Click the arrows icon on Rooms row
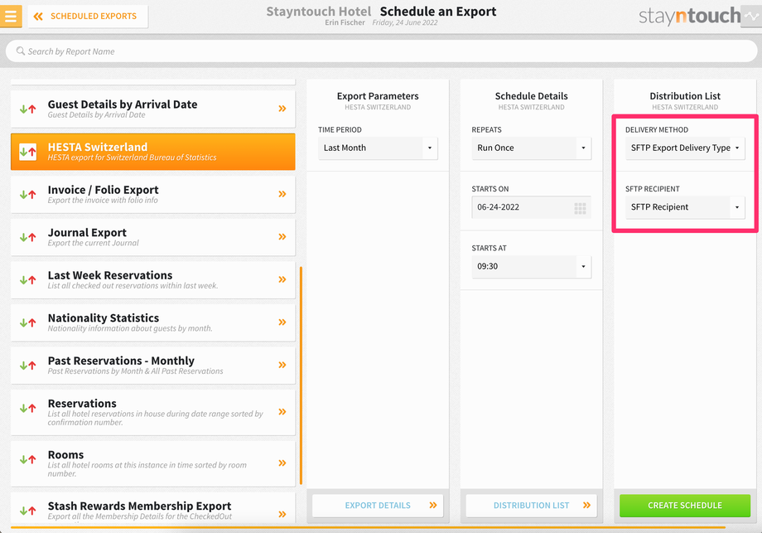The width and height of the screenshot is (762, 533). tap(27, 459)
